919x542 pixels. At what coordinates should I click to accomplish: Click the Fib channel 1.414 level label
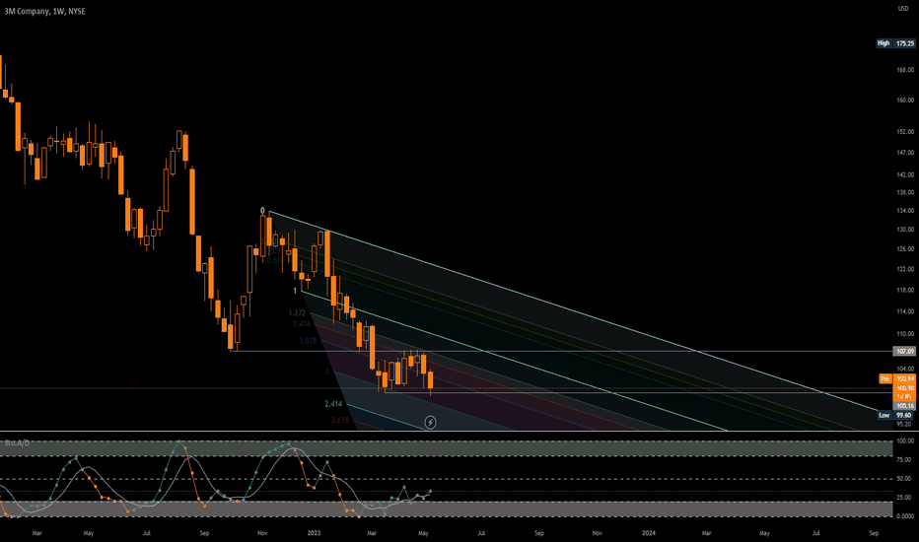302,324
